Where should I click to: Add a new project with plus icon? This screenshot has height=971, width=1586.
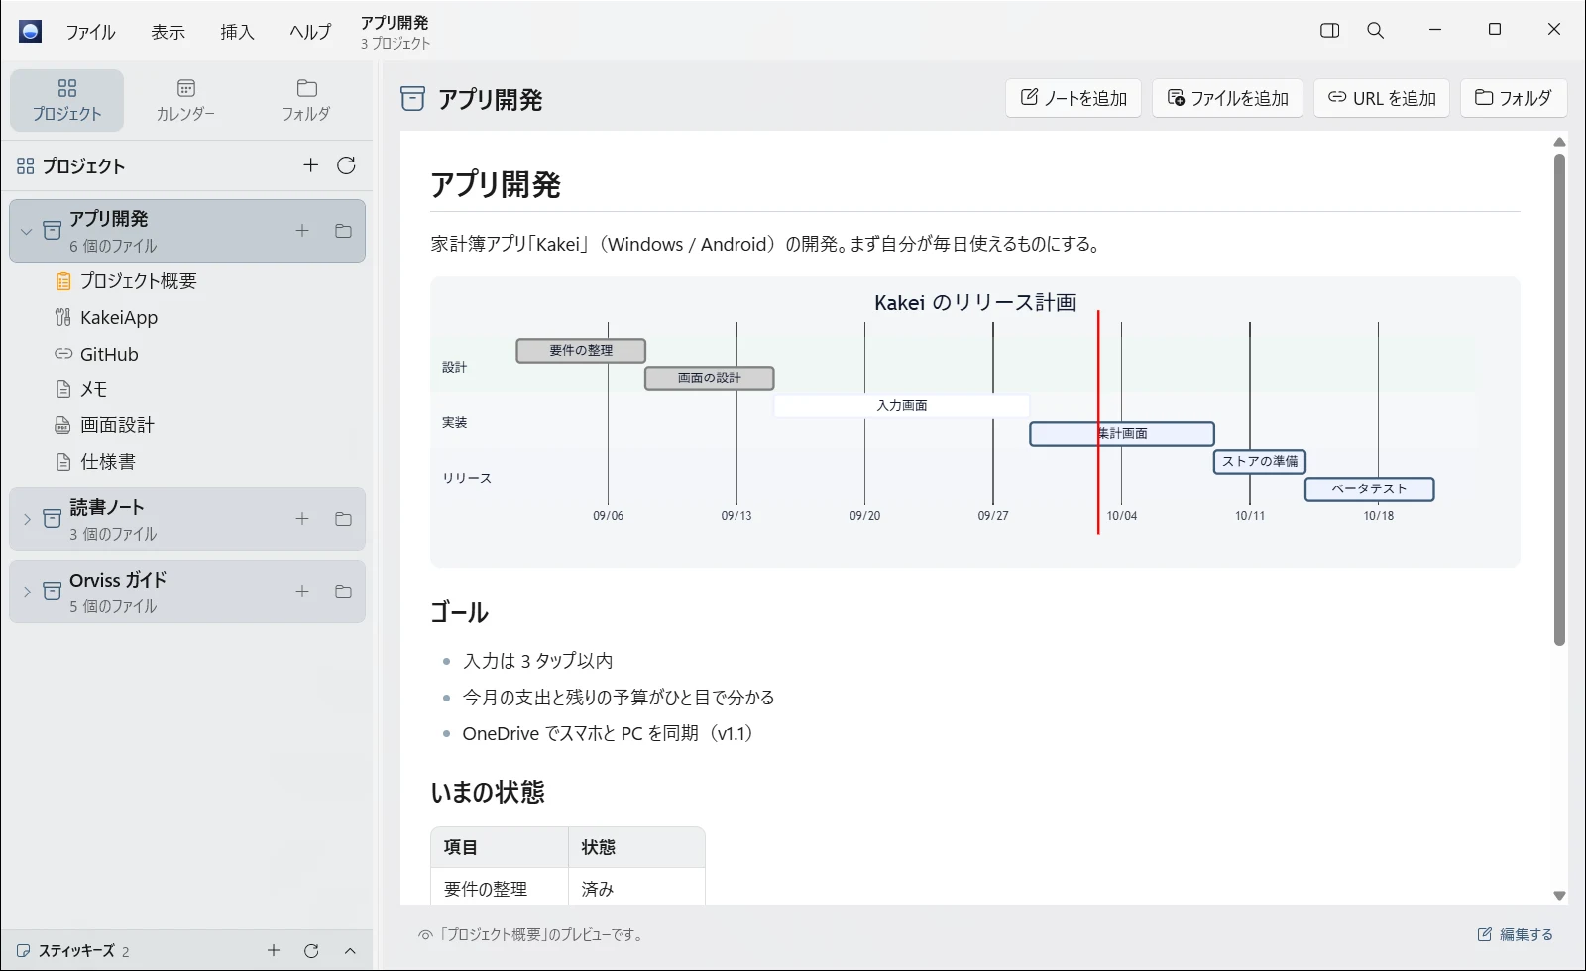(310, 165)
